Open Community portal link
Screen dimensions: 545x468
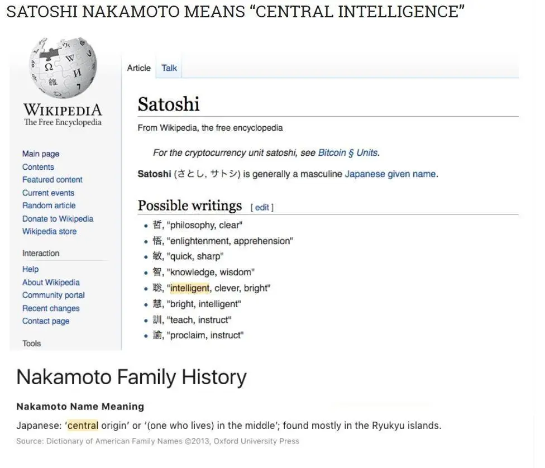tap(54, 295)
